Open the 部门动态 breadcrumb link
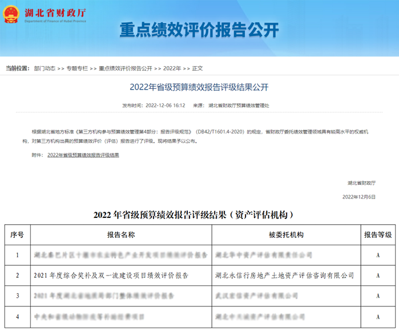Image resolution: width=399 pixels, height=332 pixels. pyautogui.click(x=45, y=68)
